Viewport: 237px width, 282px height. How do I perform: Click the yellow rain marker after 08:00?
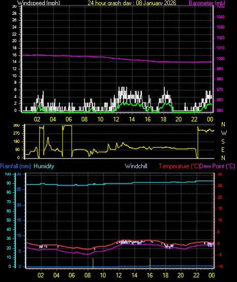tap(93, 263)
